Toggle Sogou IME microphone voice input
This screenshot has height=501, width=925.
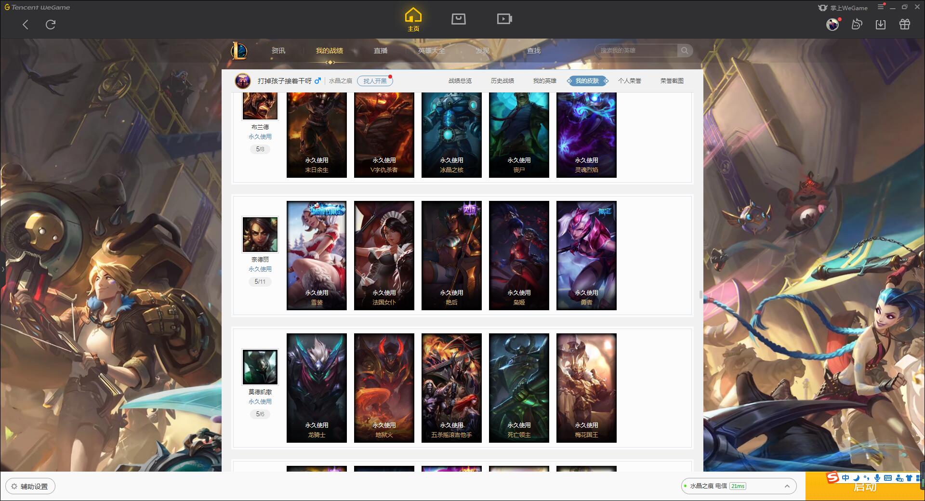coord(877,478)
